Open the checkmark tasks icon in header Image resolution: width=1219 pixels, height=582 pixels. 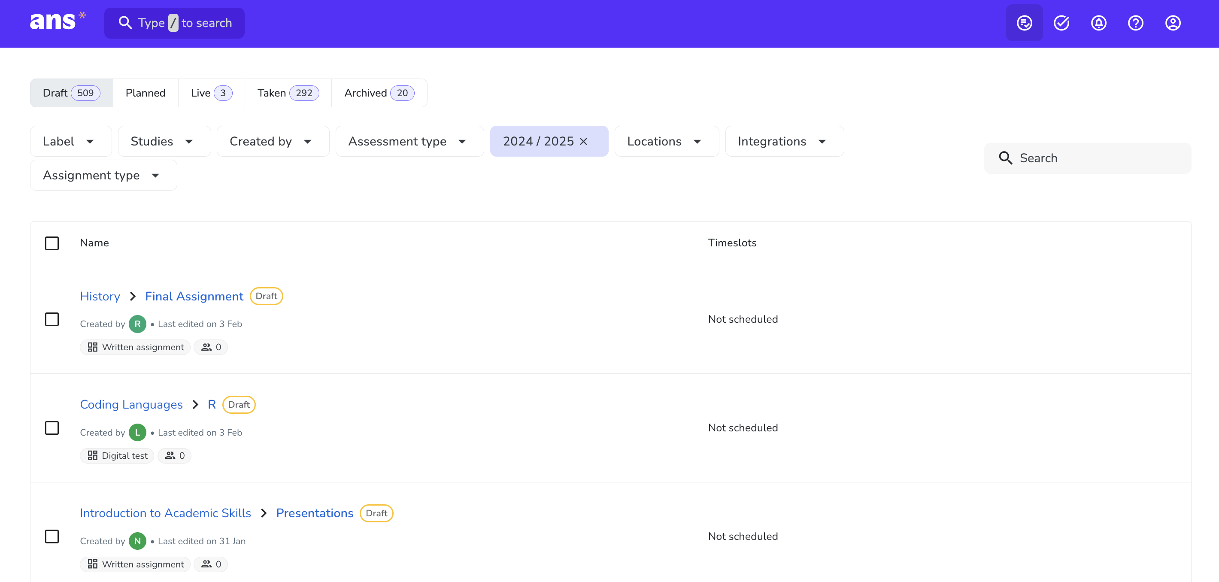(1061, 23)
